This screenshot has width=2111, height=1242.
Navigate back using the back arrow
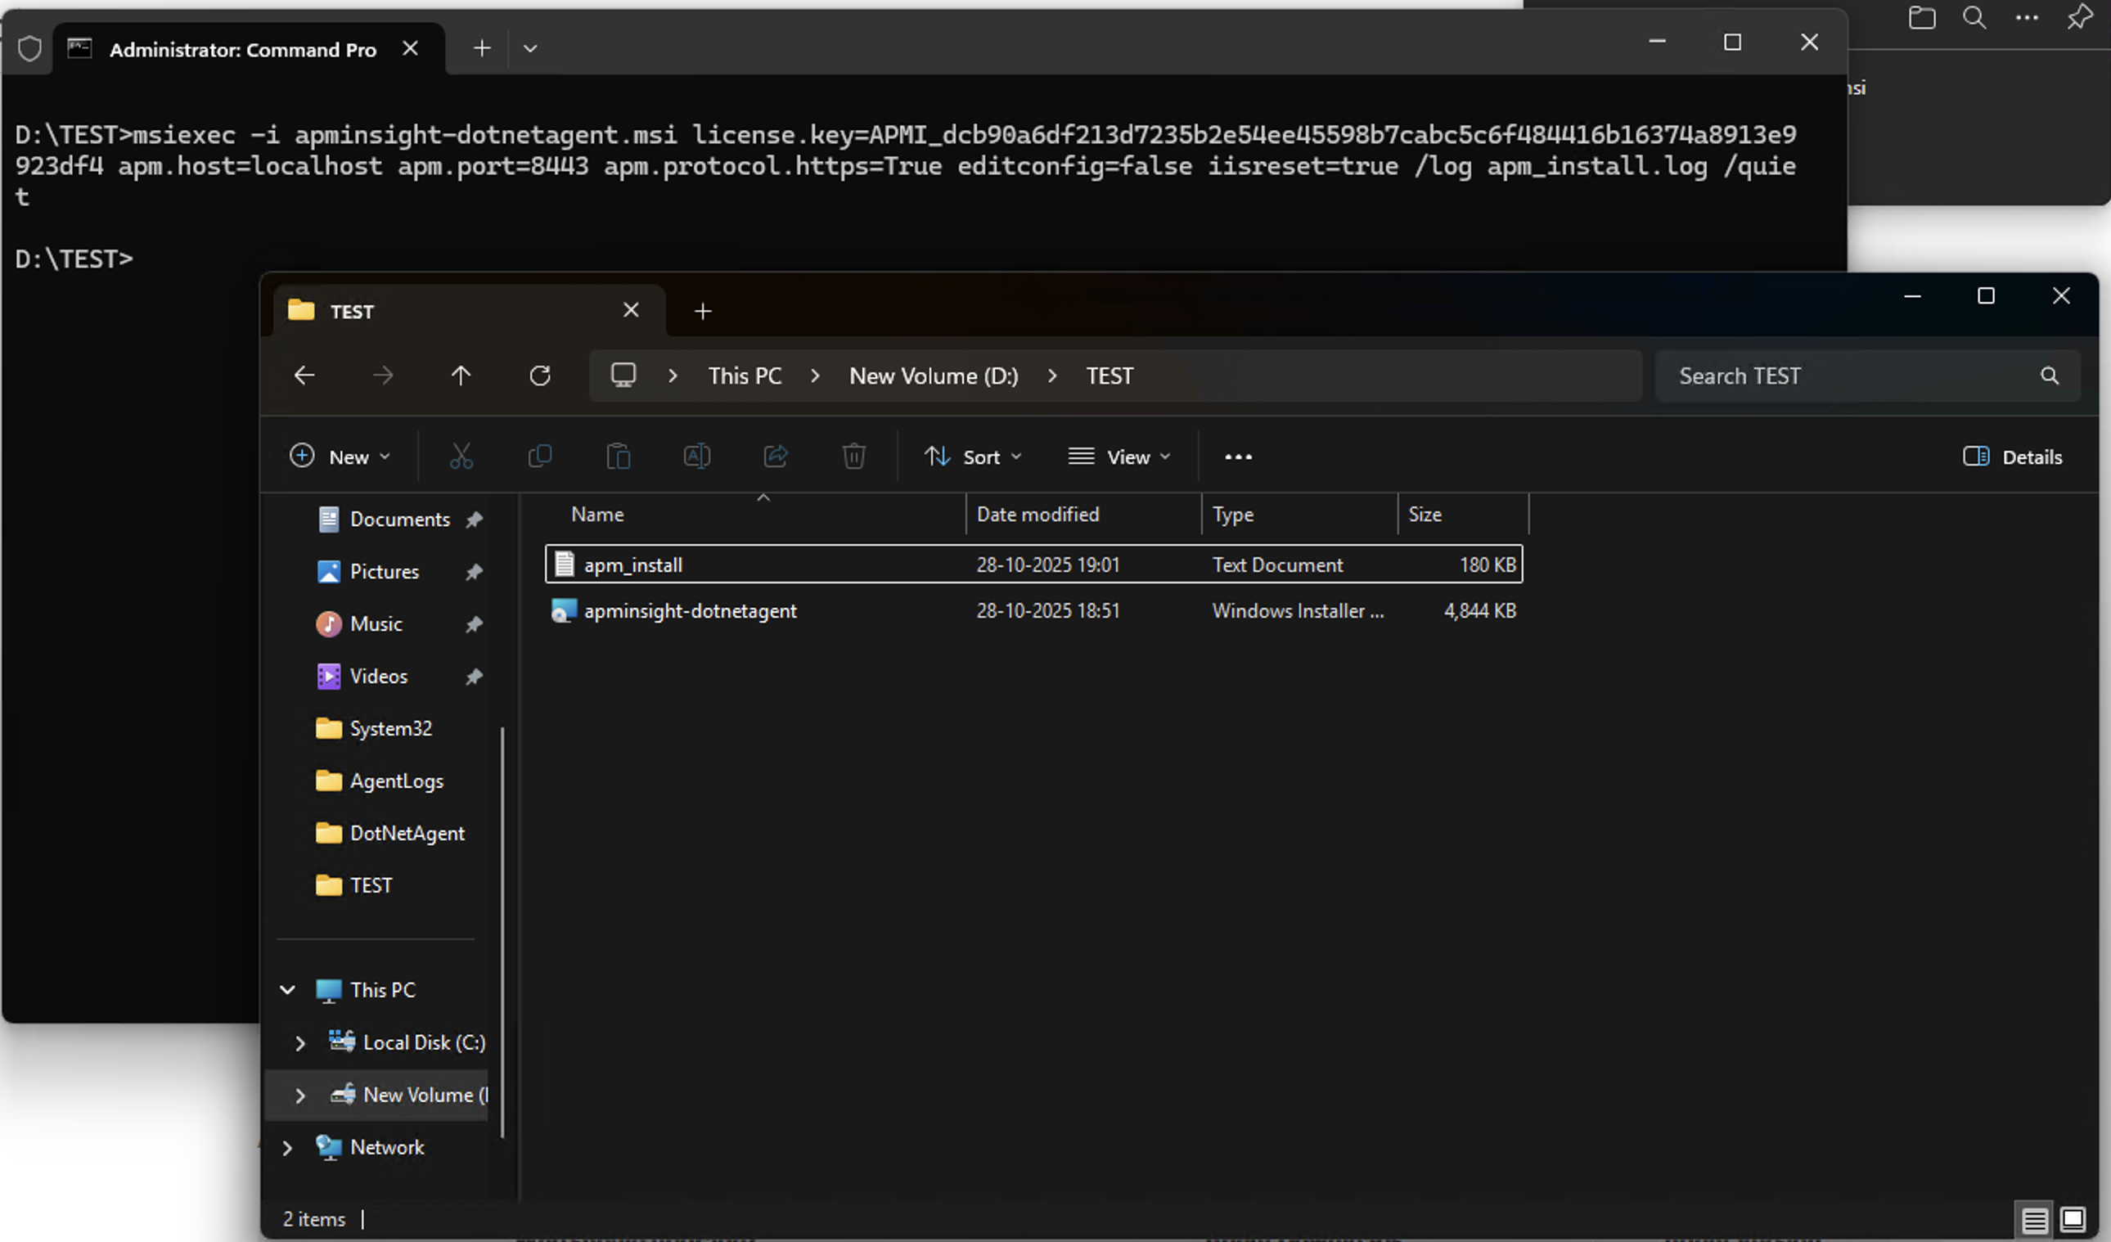coord(304,376)
